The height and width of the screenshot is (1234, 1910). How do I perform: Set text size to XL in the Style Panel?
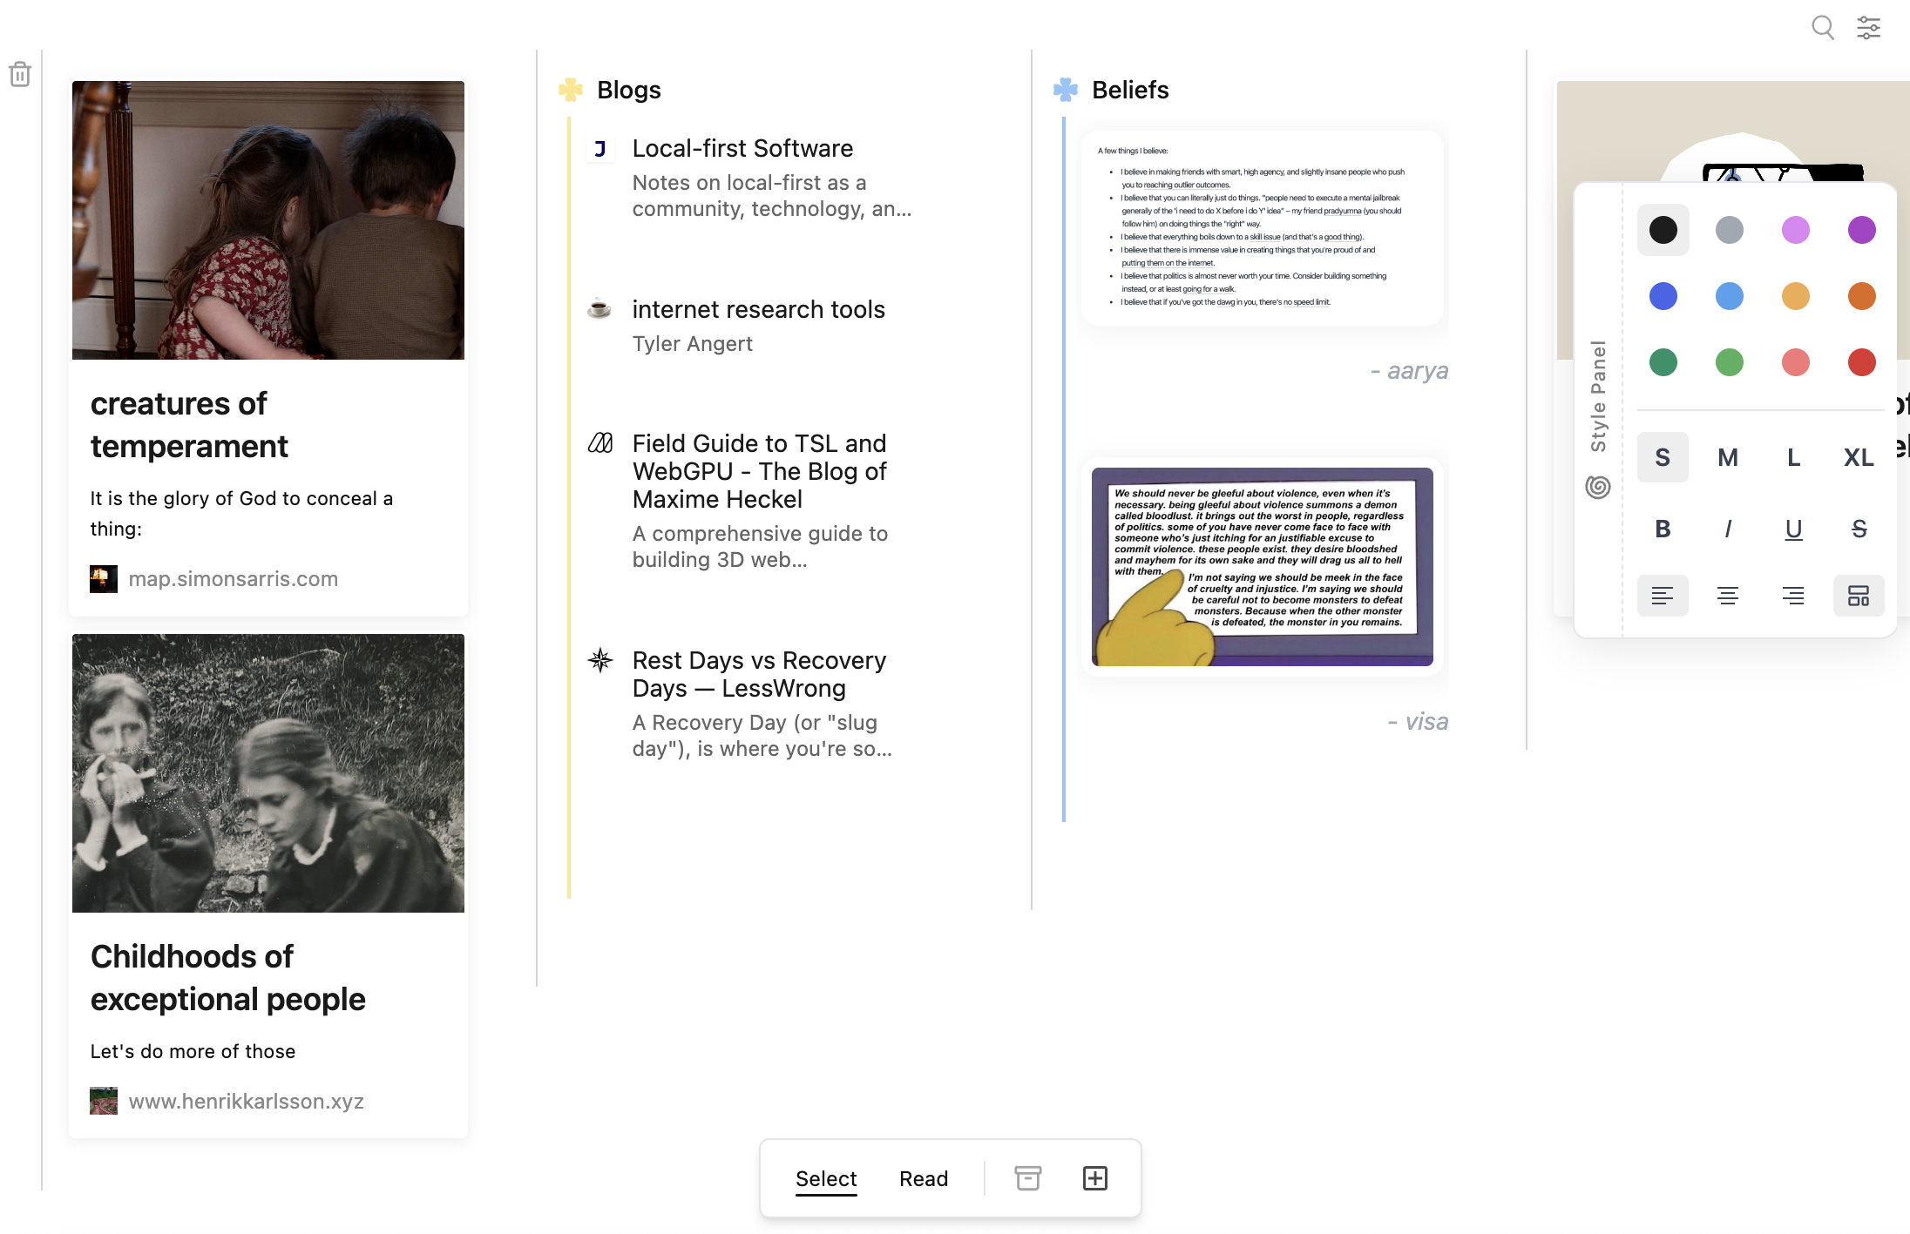(x=1859, y=457)
